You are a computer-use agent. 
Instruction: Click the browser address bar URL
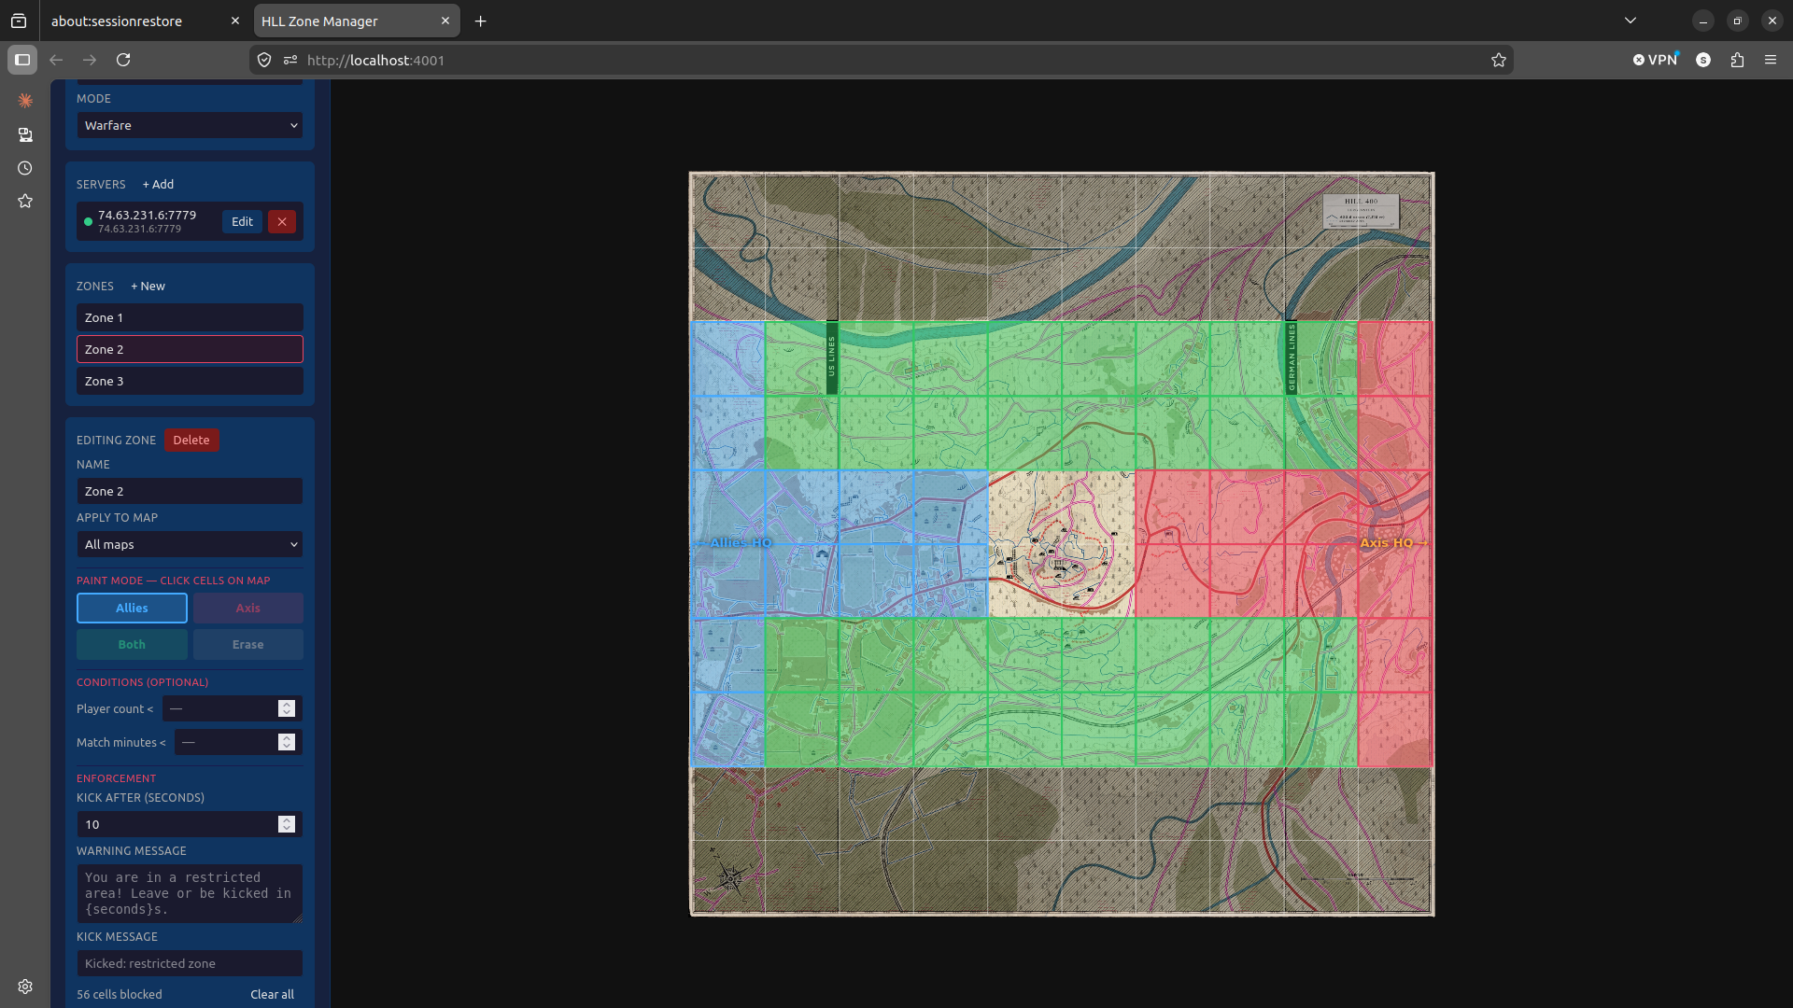(375, 60)
